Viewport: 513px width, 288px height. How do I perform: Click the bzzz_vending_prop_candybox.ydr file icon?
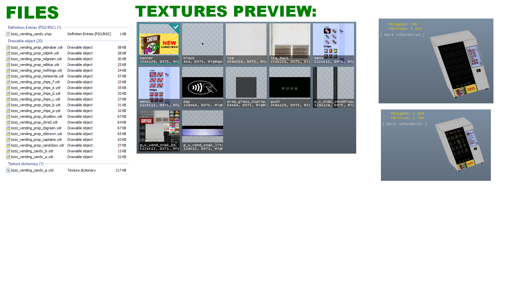[8, 145]
